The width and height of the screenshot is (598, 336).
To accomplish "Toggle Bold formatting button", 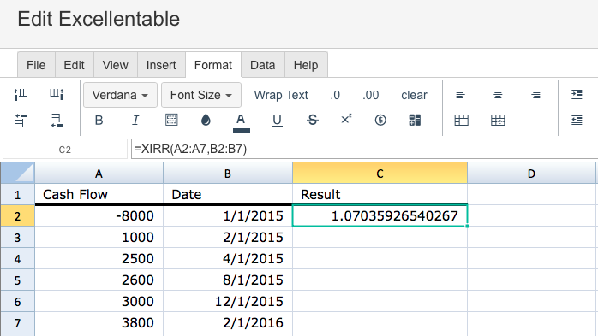I will coord(99,121).
